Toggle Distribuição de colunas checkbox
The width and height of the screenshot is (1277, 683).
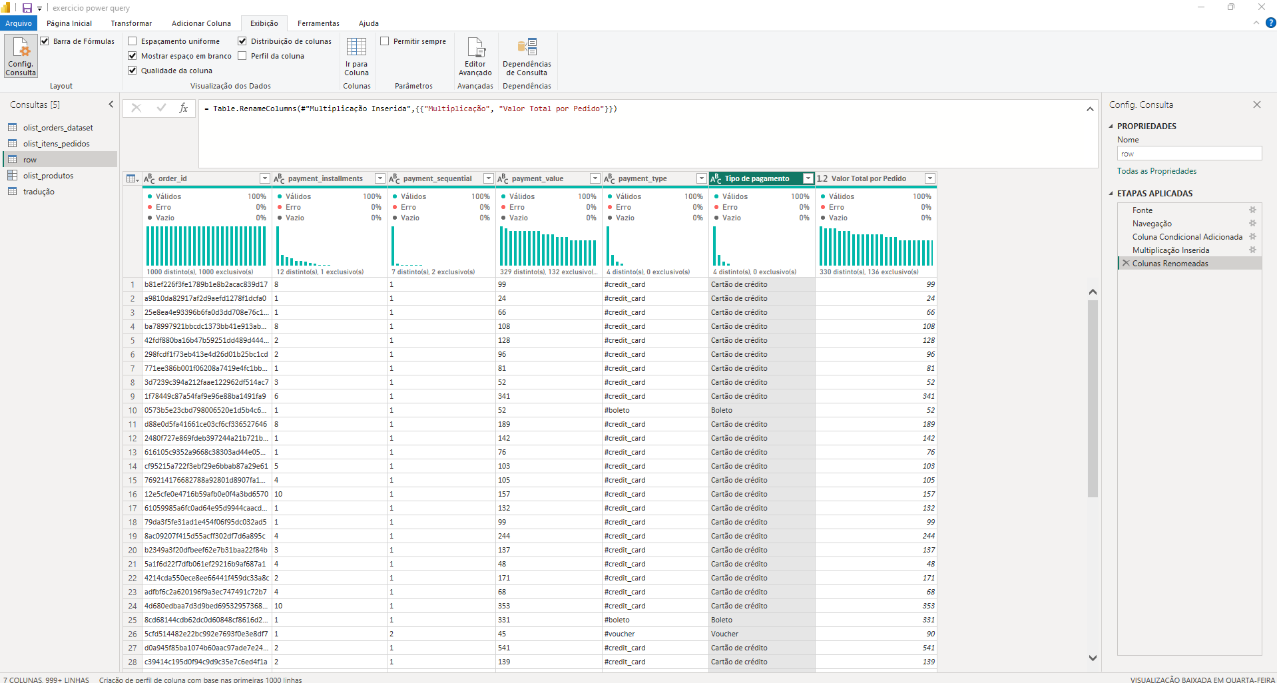tap(242, 41)
